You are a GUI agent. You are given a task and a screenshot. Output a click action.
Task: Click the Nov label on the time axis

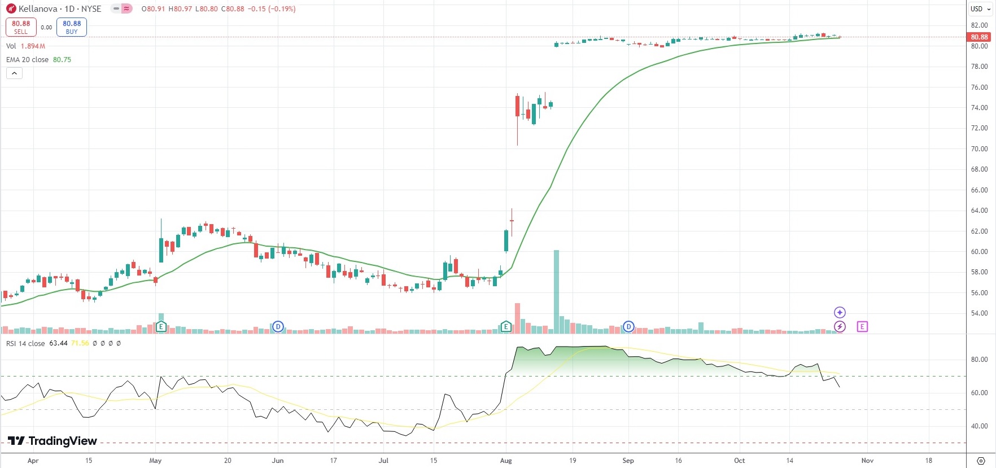pos(867,461)
